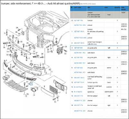Open satin black link under right grille

(x=80, y=63)
